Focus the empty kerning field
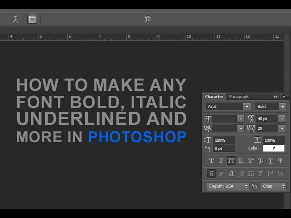 (x=225, y=129)
